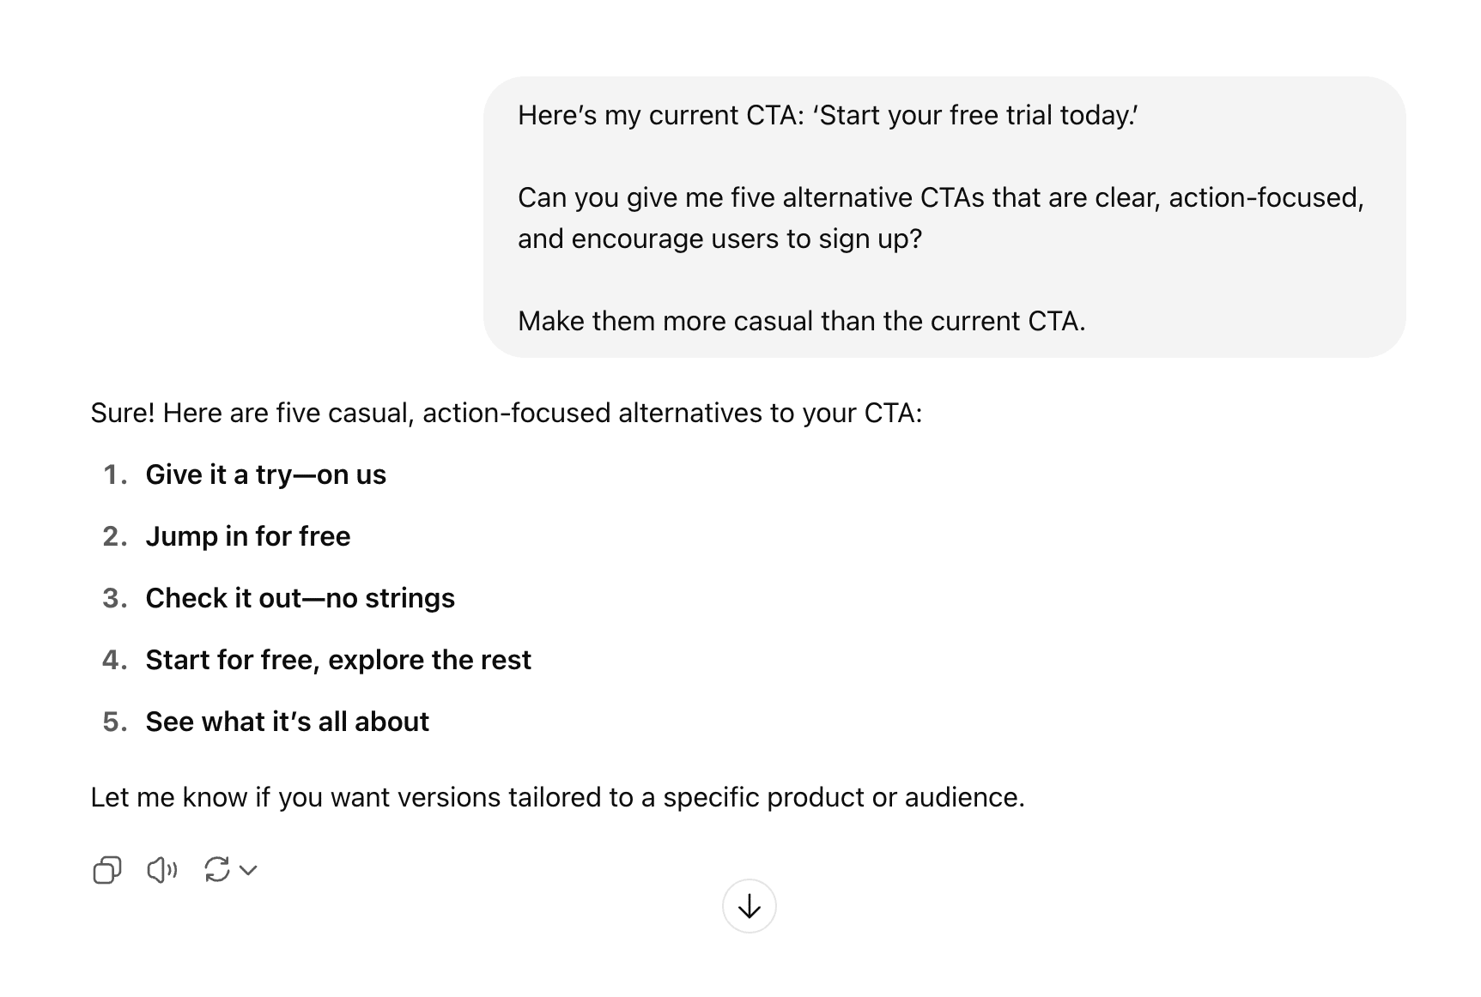Click the 'Jump in for free' suggestion
The height and width of the screenshot is (997, 1481).
[x=248, y=536]
